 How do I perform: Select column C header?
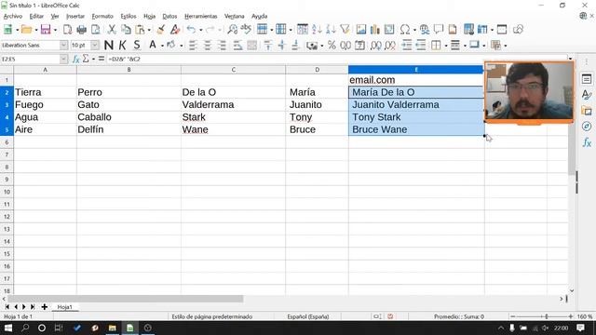pyautogui.click(x=234, y=70)
